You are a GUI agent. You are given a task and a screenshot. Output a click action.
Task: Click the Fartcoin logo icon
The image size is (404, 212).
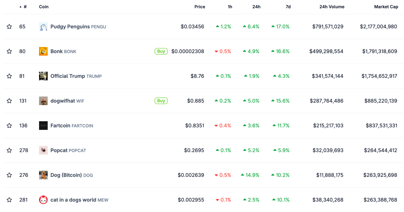[43, 126]
